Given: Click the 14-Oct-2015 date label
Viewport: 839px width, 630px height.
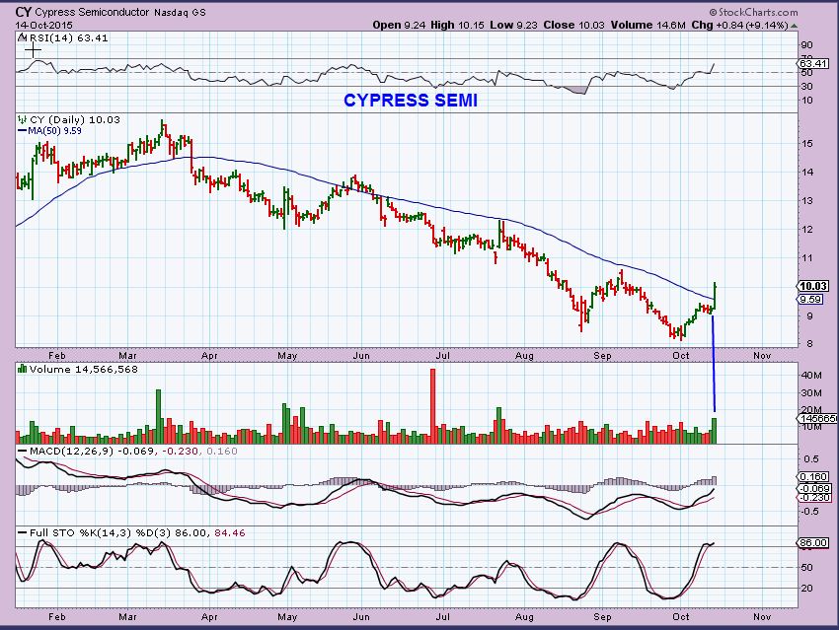Looking at the screenshot, I should pyautogui.click(x=43, y=25).
